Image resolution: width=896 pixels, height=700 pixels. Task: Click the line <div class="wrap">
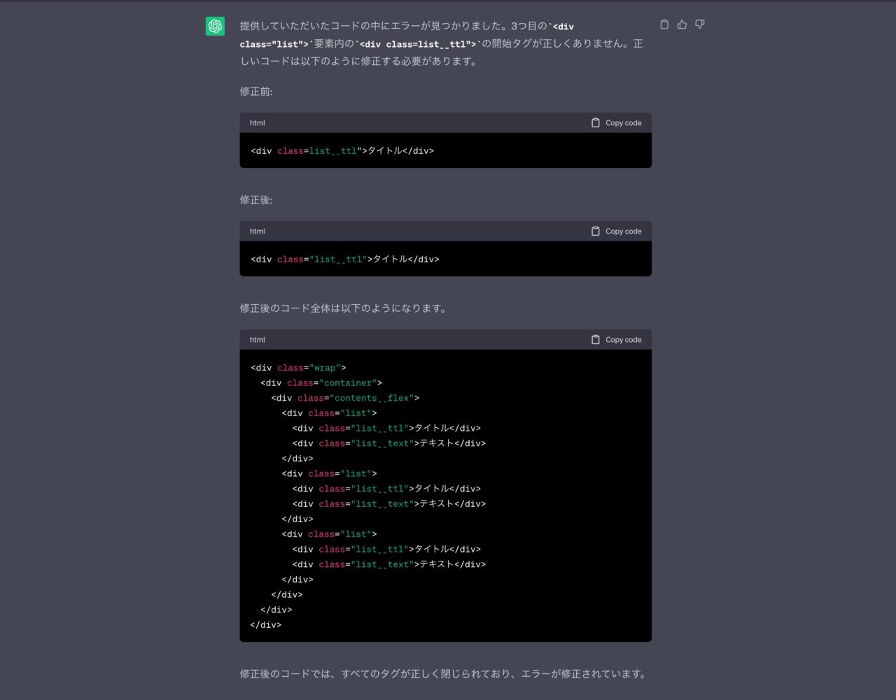[298, 367]
